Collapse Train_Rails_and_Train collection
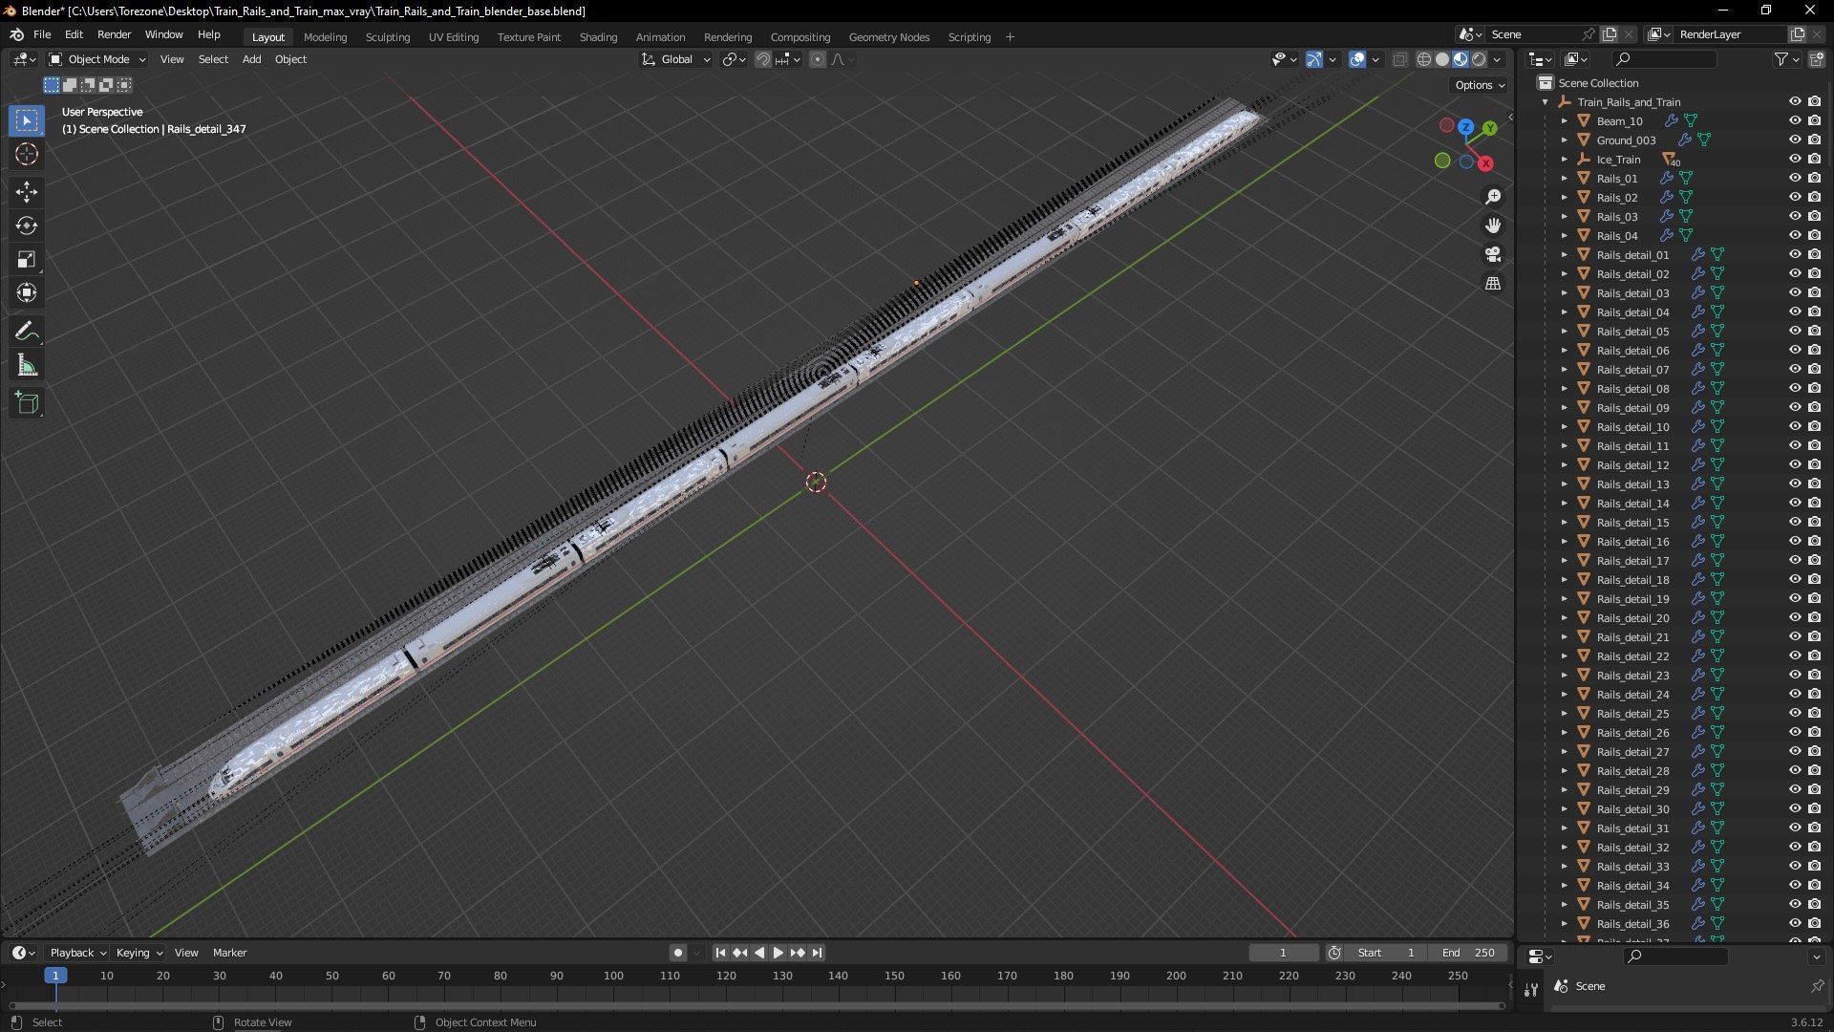 coord(1546,102)
